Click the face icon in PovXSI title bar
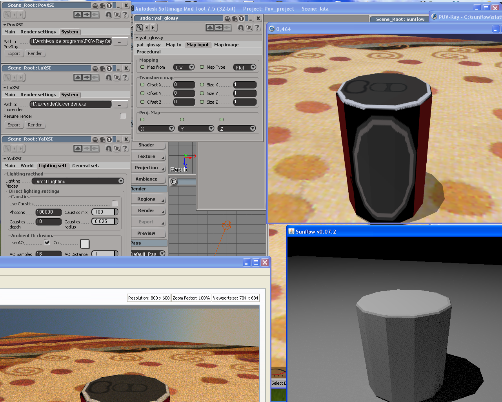This screenshot has width=502, height=402. tap(95, 5)
